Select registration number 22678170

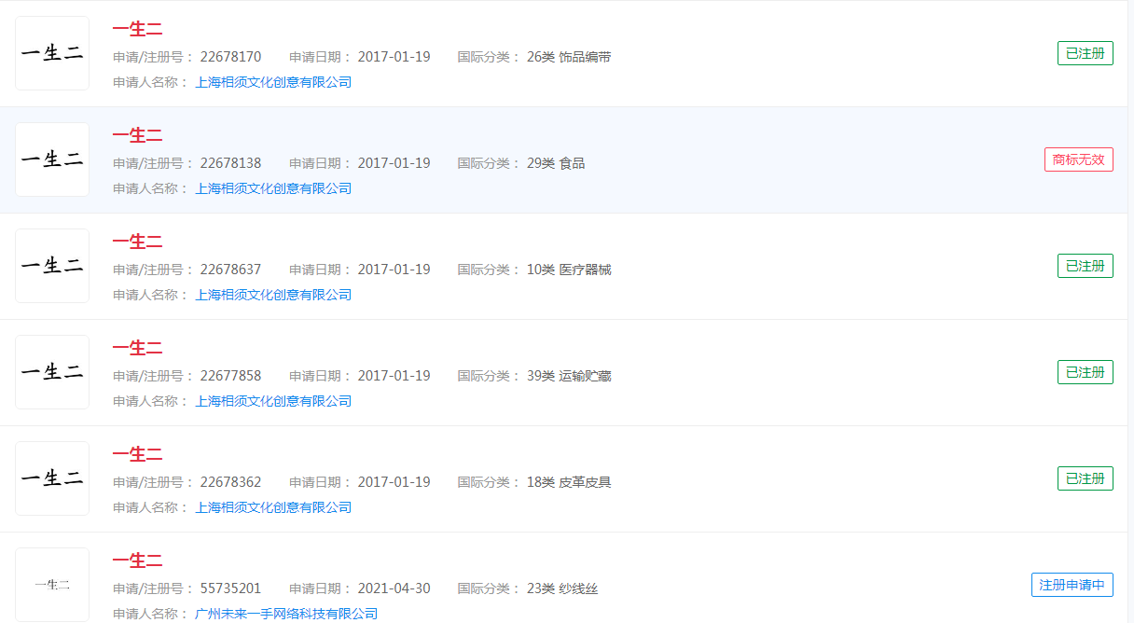click(230, 57)
